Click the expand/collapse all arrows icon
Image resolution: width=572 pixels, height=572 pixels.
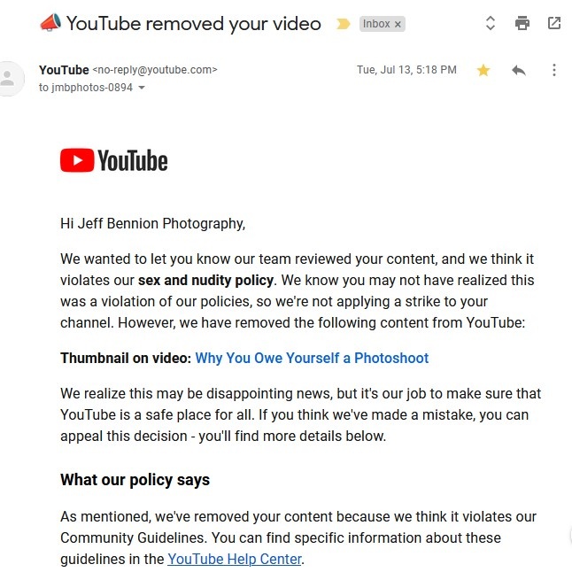pyautogui.click(x=491, y=23)
